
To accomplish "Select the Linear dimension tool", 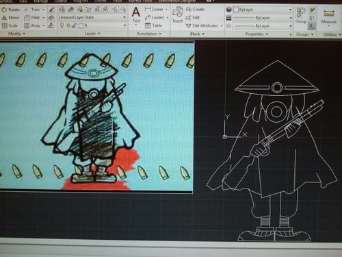I will (154, 10).
